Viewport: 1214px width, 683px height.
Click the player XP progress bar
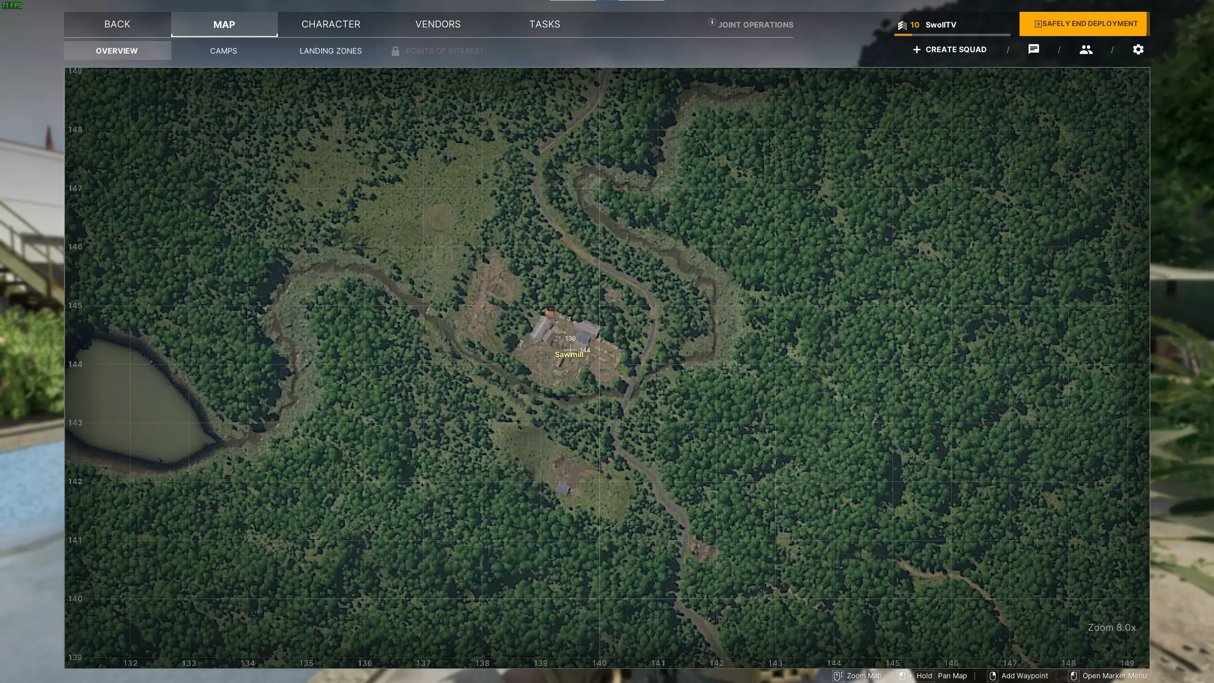pos(952,35)
